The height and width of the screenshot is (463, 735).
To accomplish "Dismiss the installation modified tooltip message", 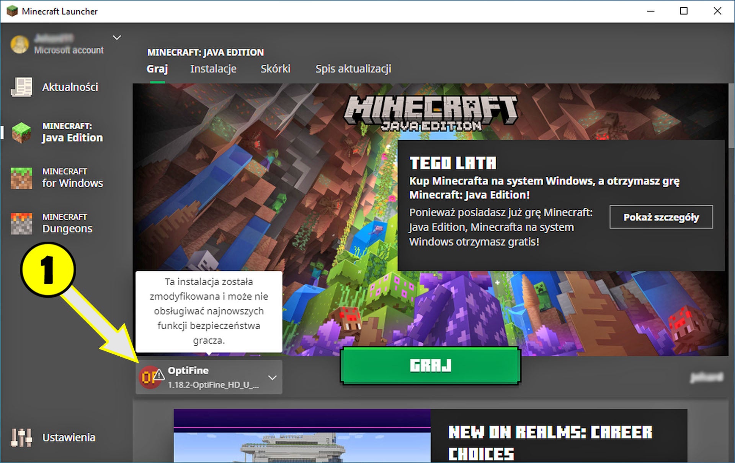I will [x=209, y=311].
